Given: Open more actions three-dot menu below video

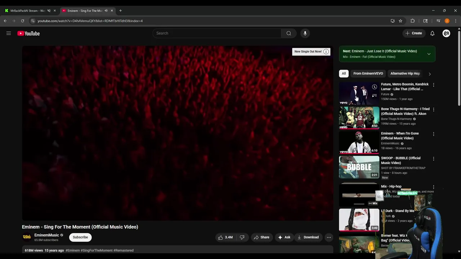Looking at the screenshot, I should tap(329, 237).
